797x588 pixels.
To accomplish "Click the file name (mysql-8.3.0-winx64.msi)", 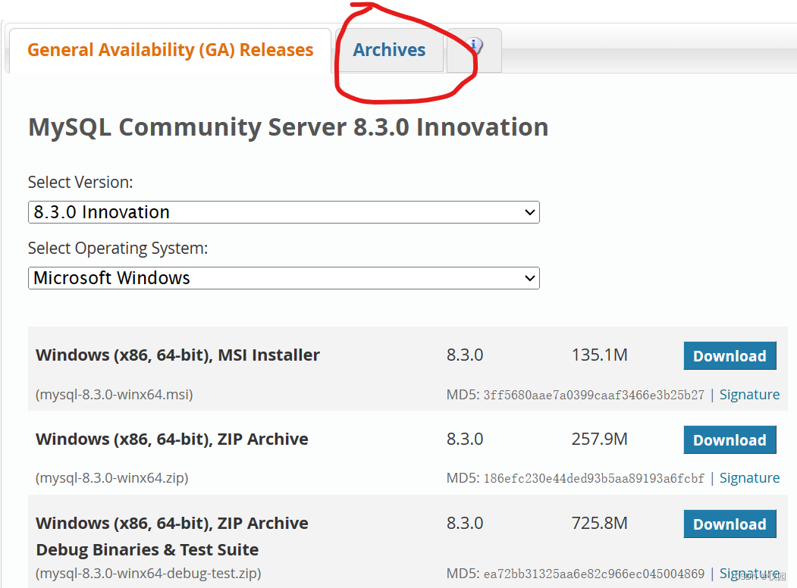I will coord(115,395).
